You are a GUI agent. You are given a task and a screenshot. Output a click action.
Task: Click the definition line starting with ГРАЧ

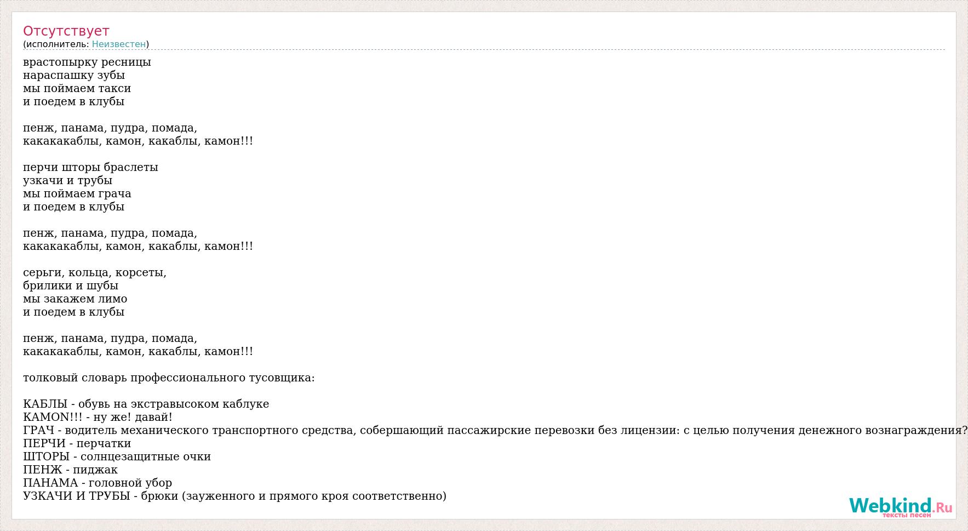495,430
